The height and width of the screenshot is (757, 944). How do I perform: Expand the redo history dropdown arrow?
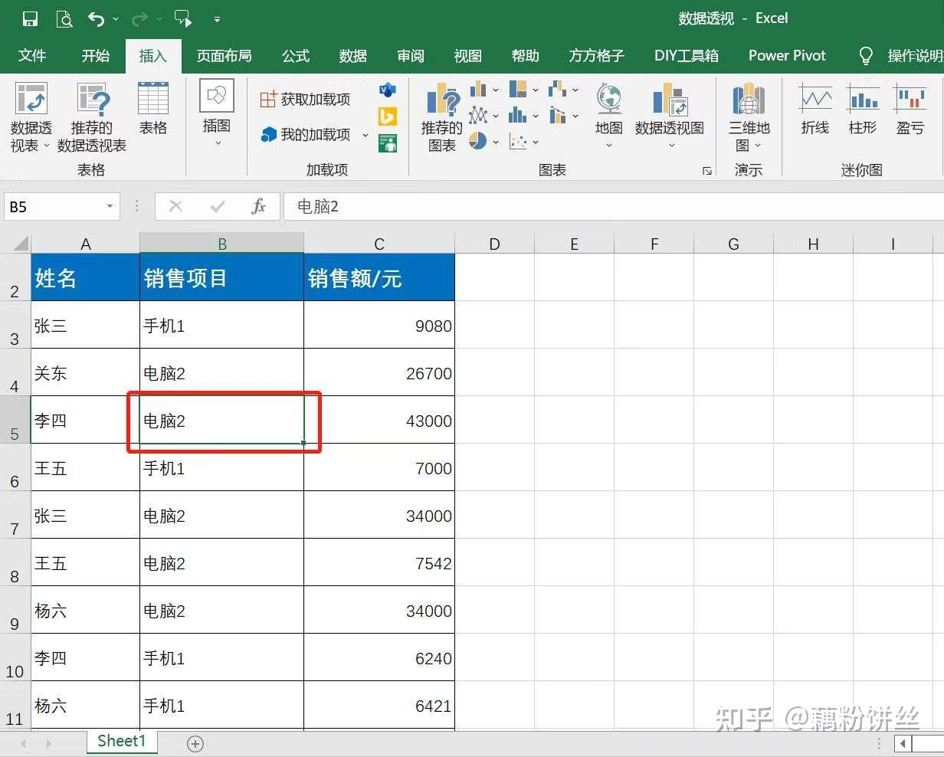pyautogui.click(x=159, y=19)
